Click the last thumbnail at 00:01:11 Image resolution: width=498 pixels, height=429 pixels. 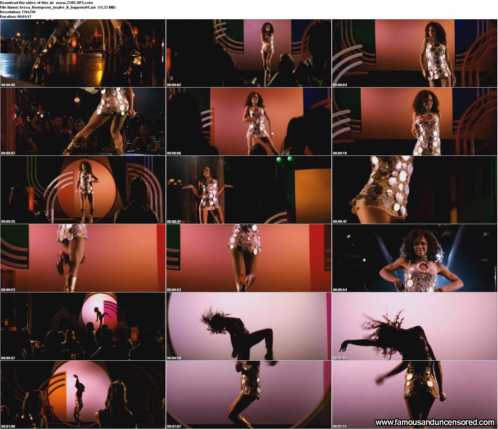click(415, 391)
